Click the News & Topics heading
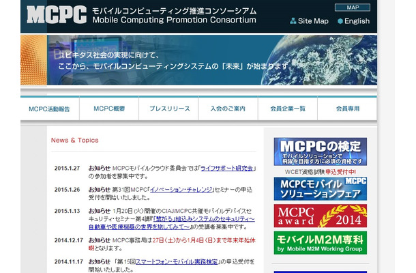The width and height of the screenshot is (416, 273). (75, 140)
